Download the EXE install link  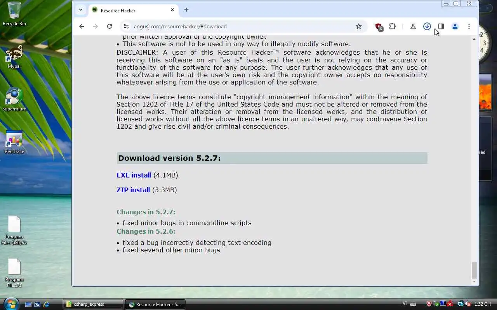pos(134,175)
